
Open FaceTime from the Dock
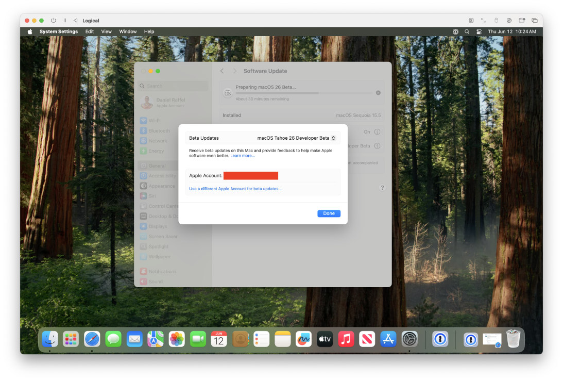coord(198,339)
